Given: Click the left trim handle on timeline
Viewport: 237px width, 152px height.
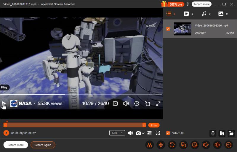Looking at the screenshot, I should point(5,125).
